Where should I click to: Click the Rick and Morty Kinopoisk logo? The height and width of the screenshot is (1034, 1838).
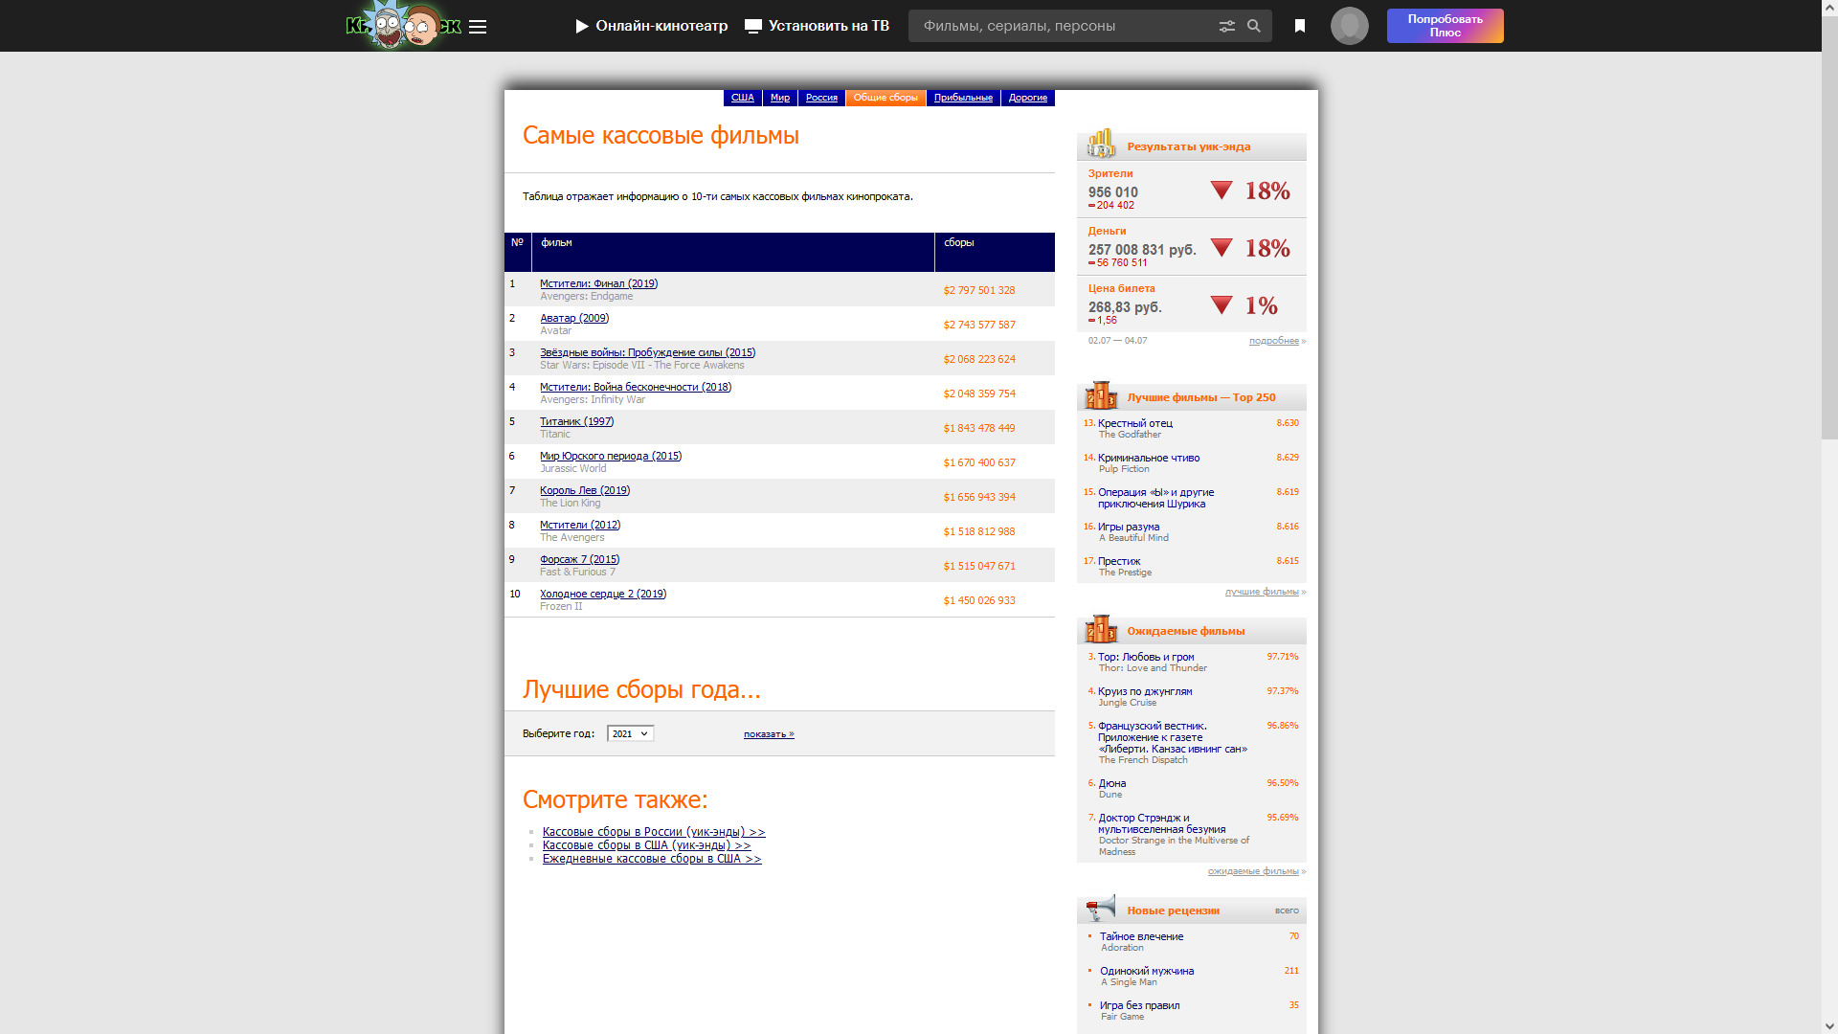pyautogui.click(x=403, y=26)
